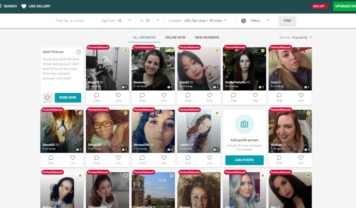Open Madison's profile photo thumbnail

pyautogui.click(x=290, y=131)
